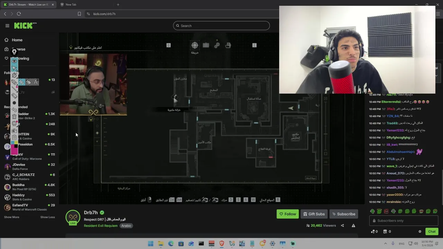This screenshot has height=249, width=443.
Task: Click the green Chat send button
Action: coord(432,231)
